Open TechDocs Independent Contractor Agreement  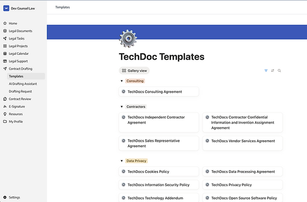159,122
